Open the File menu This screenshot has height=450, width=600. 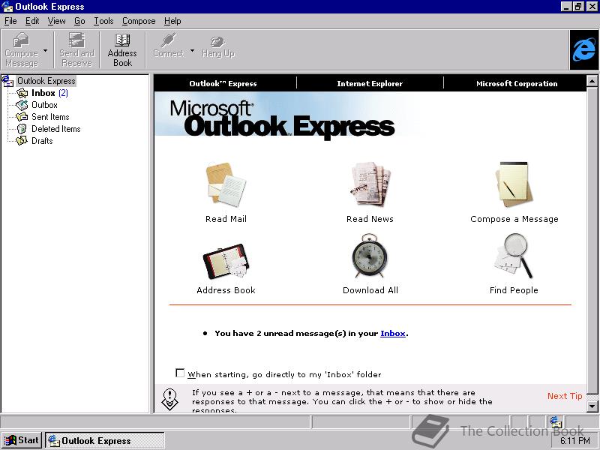(10, 21)
